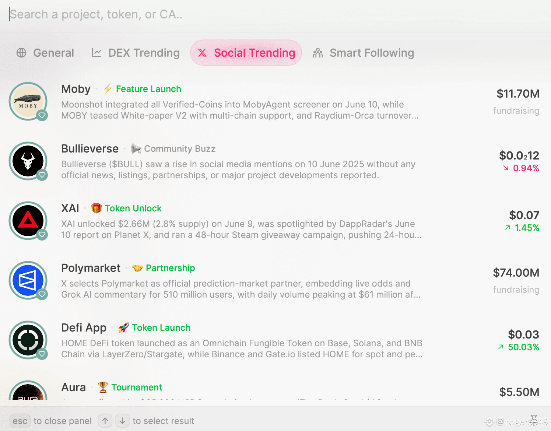Click the chart icon beside DEX Trending
This screenshot has width=551, height=431.
pyautogui.click(x=96, y=53)
